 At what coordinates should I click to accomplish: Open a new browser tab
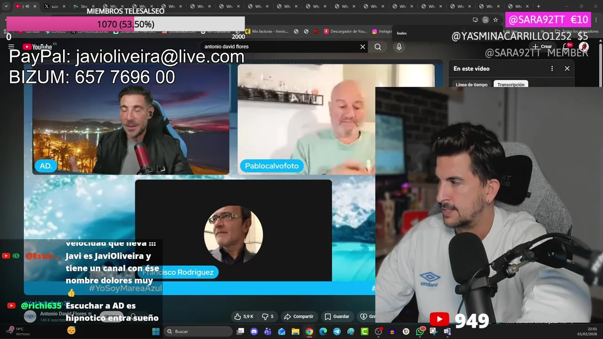pos(538,6)
